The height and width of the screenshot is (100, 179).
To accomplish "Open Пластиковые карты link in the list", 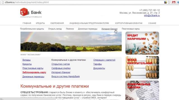I will (x=33, y=68).
